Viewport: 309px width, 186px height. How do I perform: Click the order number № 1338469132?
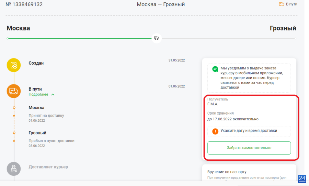click(x=24, y=4)
